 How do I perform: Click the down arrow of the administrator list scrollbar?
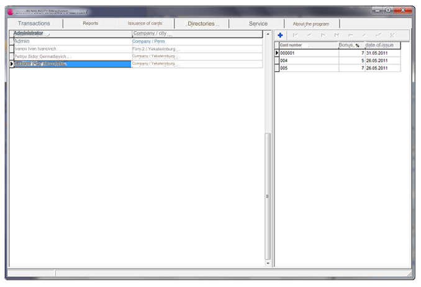click(268, 263)
